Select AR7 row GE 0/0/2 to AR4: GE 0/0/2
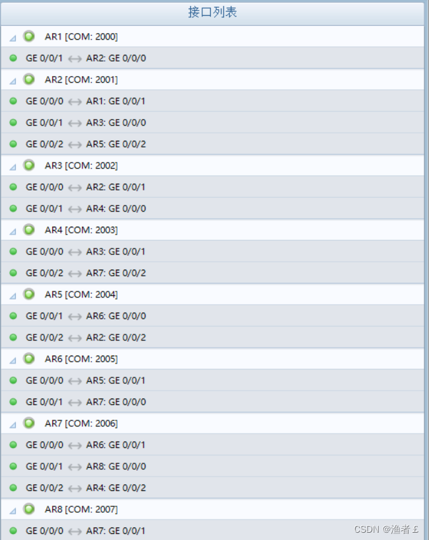This screenshot has width=429, height=540. pyautogui.click(x=212, y=488)
